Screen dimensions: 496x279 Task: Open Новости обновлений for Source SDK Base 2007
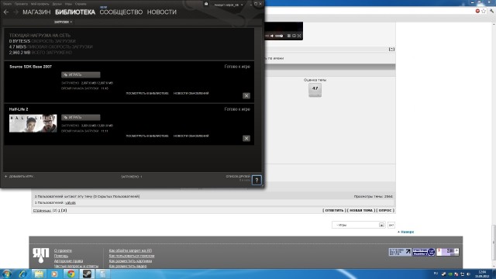191,93
